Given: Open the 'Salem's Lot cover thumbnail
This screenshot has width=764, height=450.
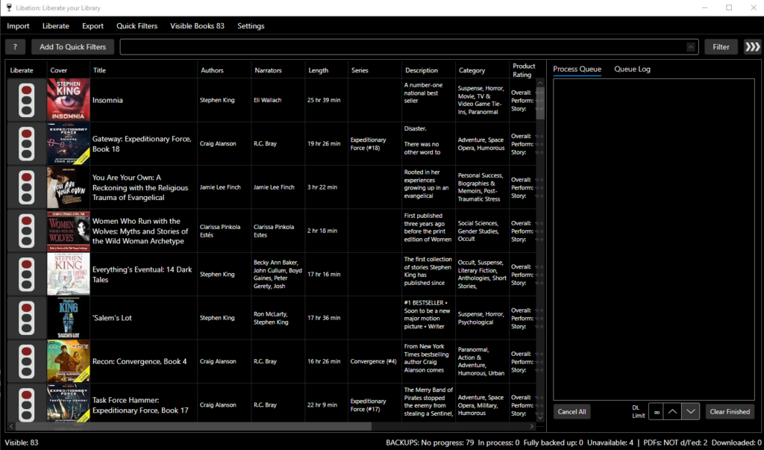Looking at the screenshot, I should (69, 318).
